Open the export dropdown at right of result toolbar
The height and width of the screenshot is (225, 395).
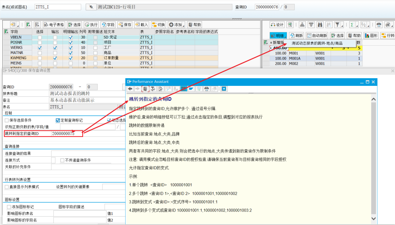[x=389, y=25]
